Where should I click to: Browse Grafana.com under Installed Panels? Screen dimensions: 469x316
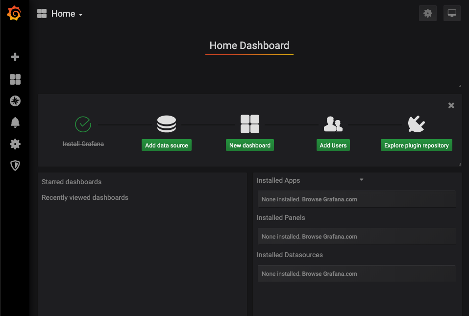pos(330,237)
